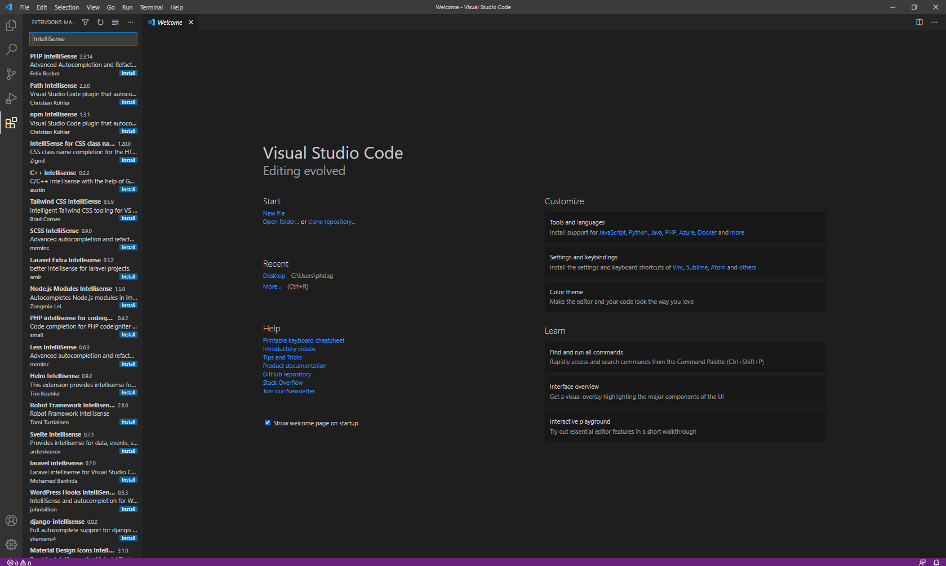The width and height of the screenshot is (946, 566).
Task: Click the New file link
Action: (x=274, y=213)
